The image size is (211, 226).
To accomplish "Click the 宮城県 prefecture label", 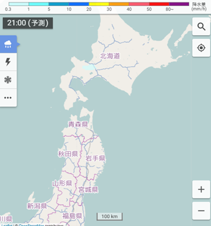I will click(x=88, y=189).
